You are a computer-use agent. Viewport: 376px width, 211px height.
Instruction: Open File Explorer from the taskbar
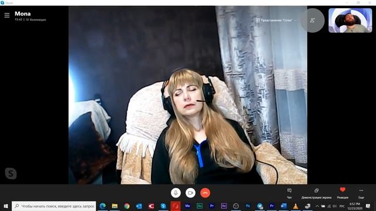tap(115, 206)
